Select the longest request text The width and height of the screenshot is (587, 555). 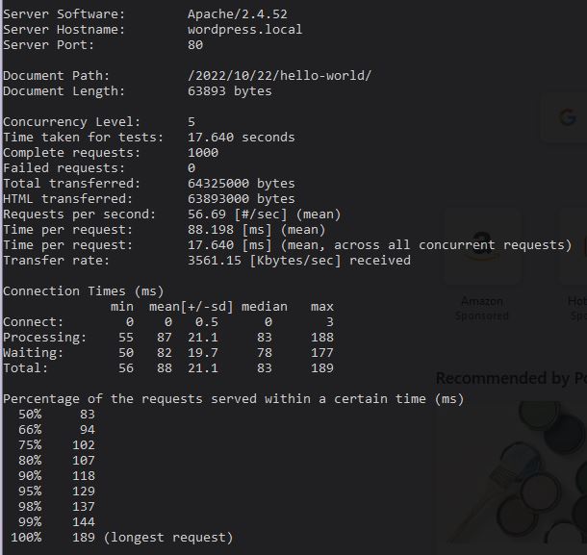coord(168,538)
